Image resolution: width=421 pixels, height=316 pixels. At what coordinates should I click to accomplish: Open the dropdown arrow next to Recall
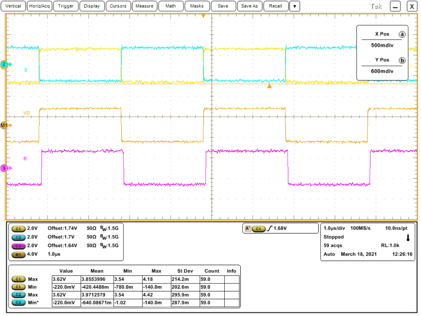294,6
